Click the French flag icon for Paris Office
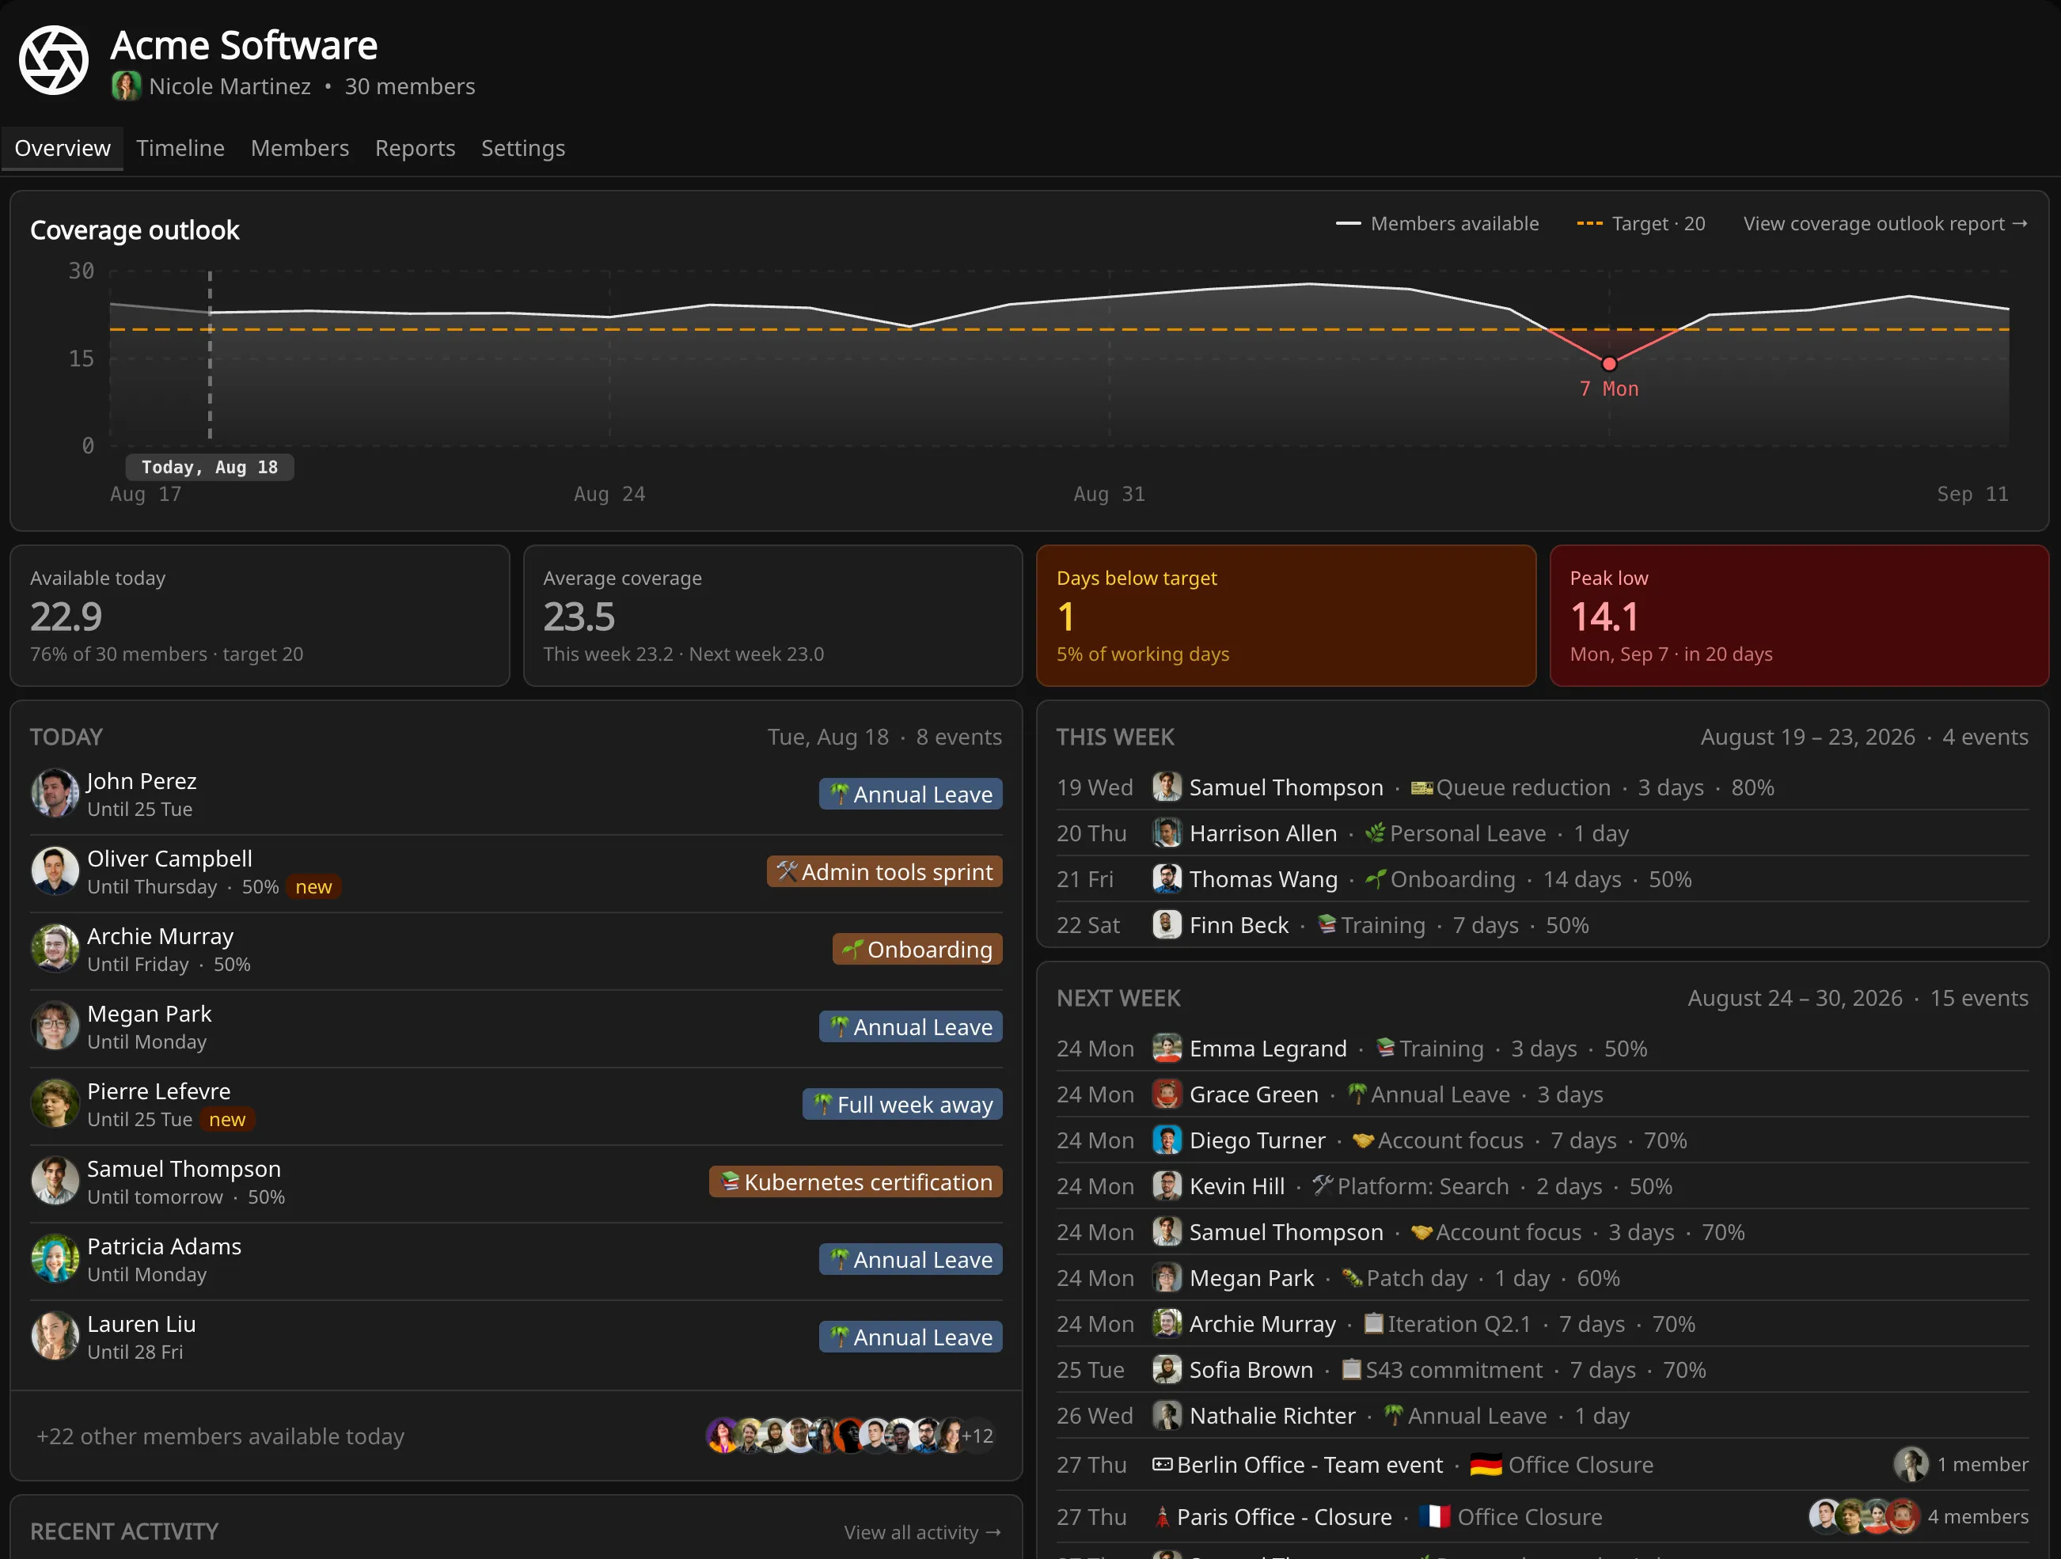 click(1435, 1517)
